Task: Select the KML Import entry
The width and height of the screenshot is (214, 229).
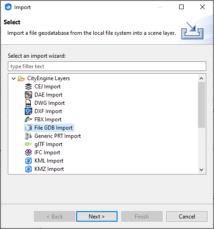Action: 49,161
